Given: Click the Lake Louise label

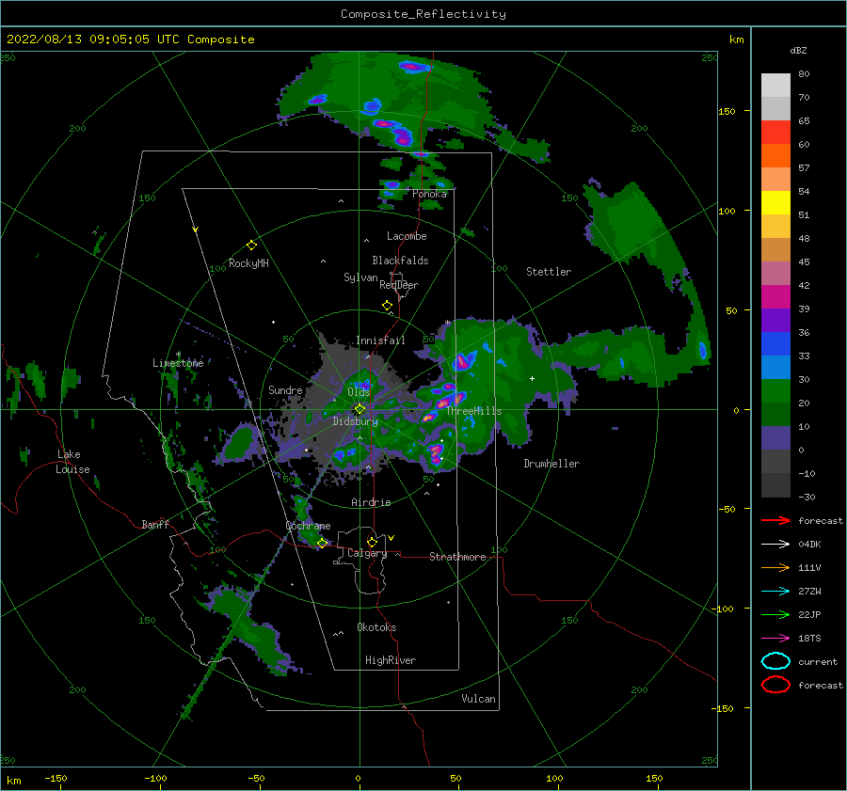Looking at the screenshot, I should click(x=72, y=462).
